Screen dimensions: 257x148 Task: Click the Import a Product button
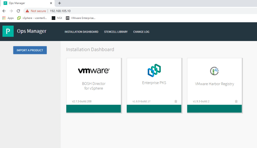[x=30, y=50]
